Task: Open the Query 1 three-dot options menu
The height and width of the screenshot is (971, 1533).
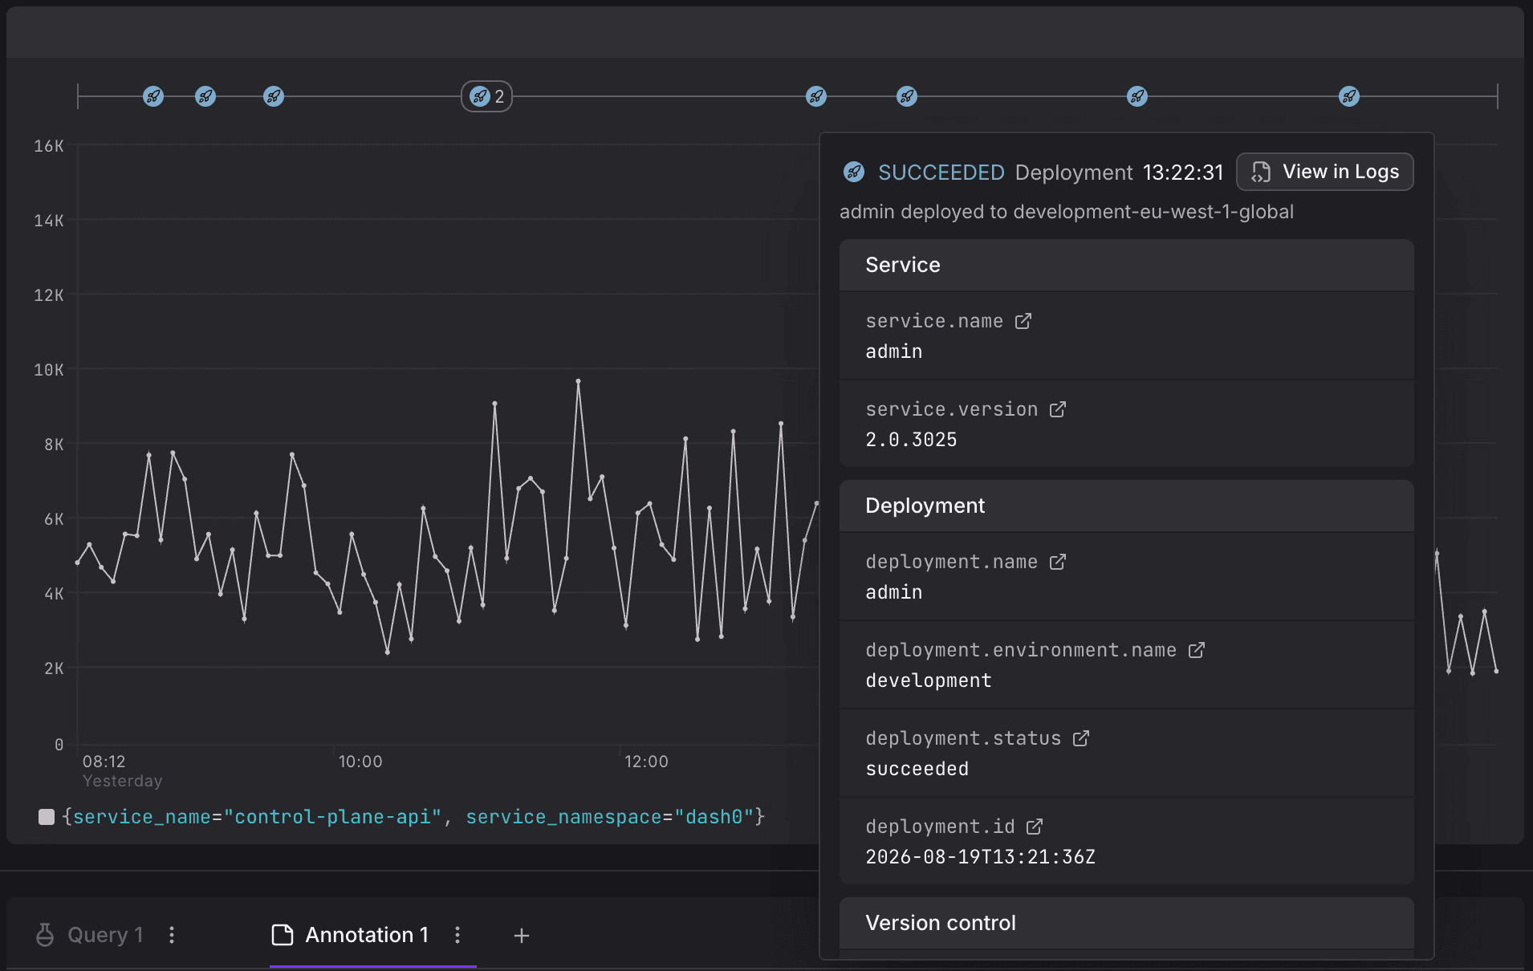Action: coord(172,935)
